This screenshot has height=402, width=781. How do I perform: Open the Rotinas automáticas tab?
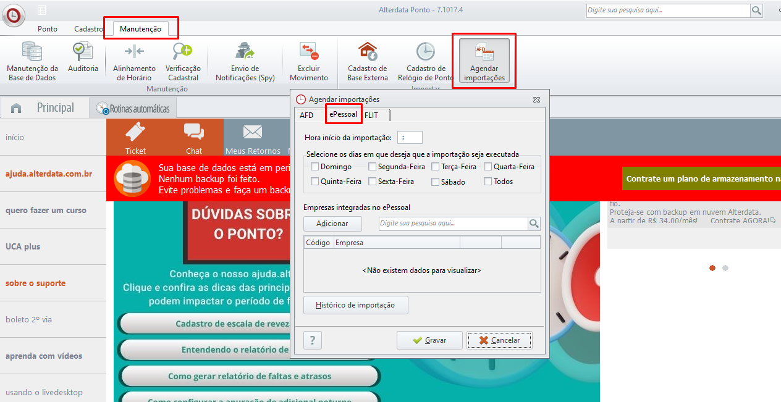133,109
